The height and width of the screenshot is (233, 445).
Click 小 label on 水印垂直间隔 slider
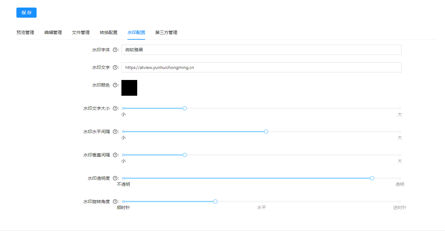tap(123, 161)
